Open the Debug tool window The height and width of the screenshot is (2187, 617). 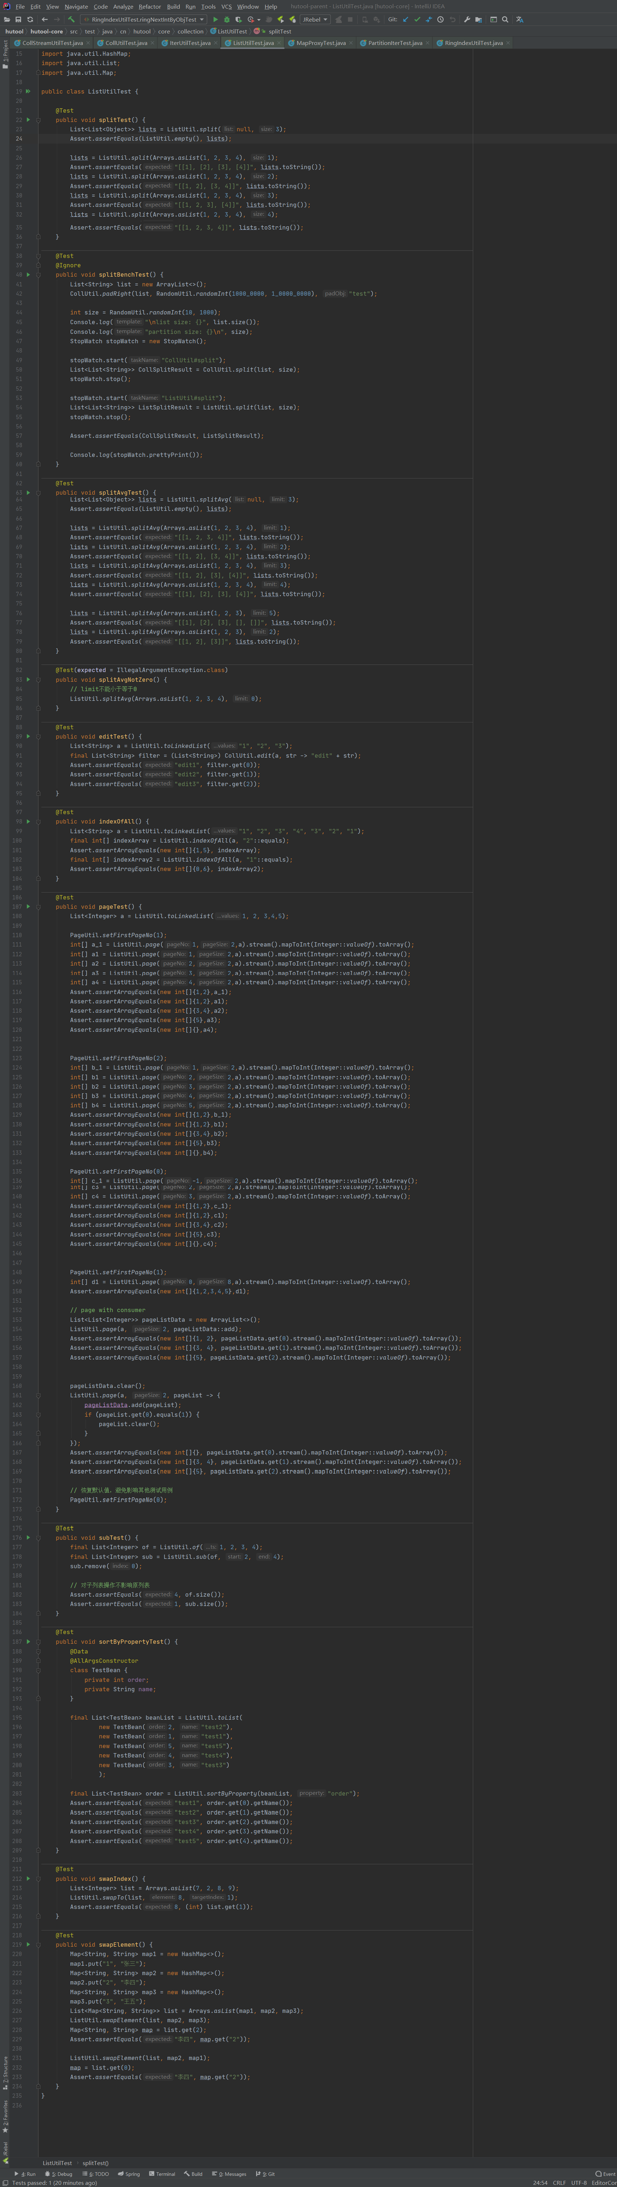59,2174
